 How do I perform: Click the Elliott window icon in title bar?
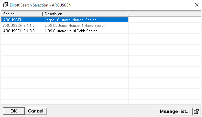6,5
